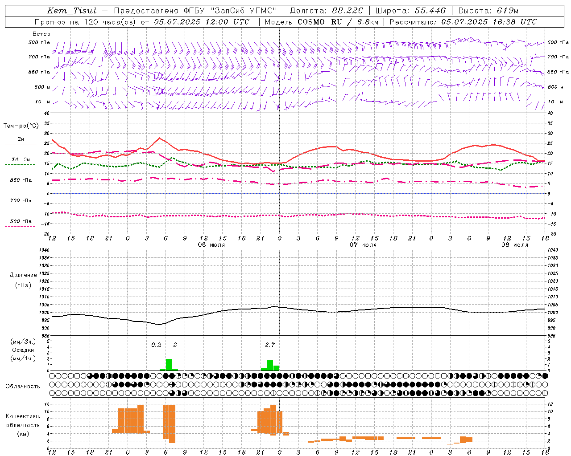Screen dimensions: 571x456
Task: Click the '(мм/3ч.)' precipitation unit label
Action: click(23, 342)
